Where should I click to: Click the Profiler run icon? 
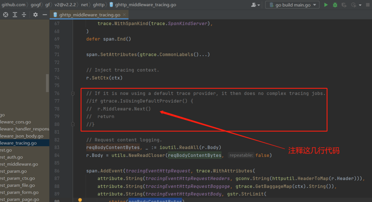[x=353, y=5]
